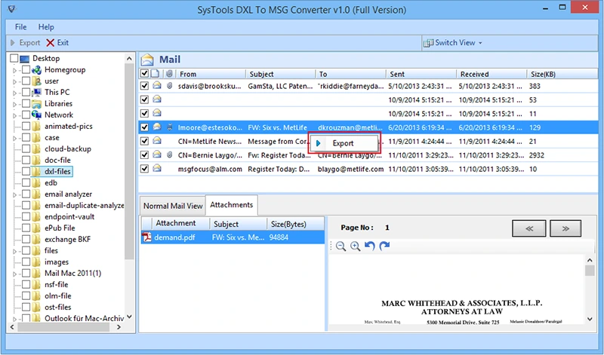Uncheck the sdavis@brooksku mail row checkbox
604x355 pixels.
click(x=144, y=86)
